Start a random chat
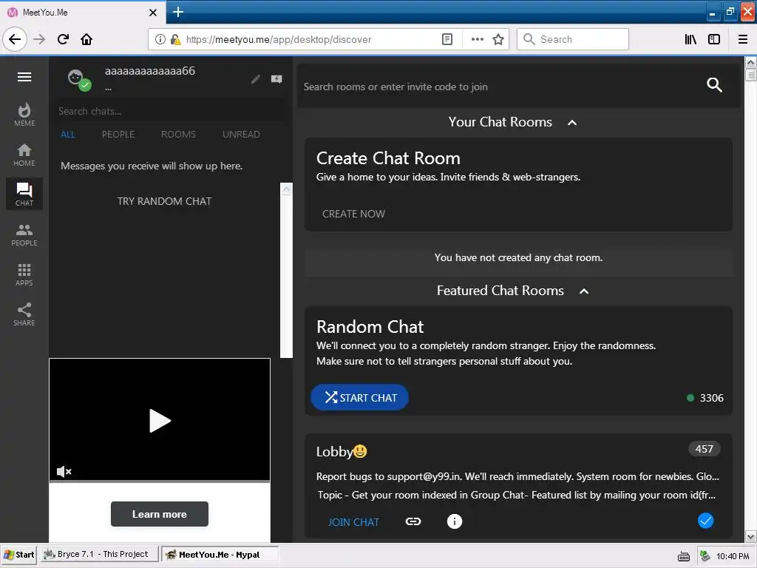Viewport: 757px width, 568px height. [360, 397]
